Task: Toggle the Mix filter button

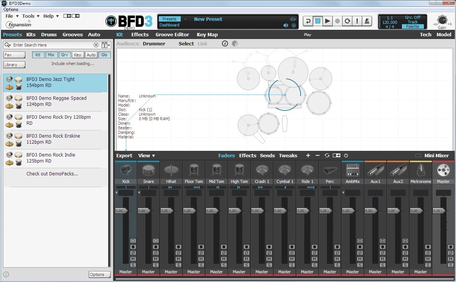Action: click(x=51, y=55)
